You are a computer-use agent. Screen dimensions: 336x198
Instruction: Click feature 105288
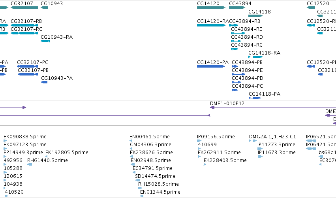pos(5,172)
